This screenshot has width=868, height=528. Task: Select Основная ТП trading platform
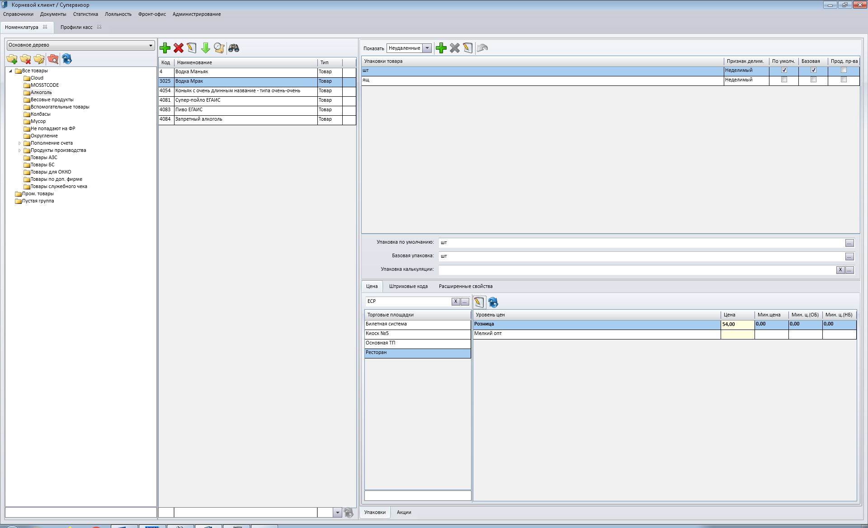tap(417, 344)
